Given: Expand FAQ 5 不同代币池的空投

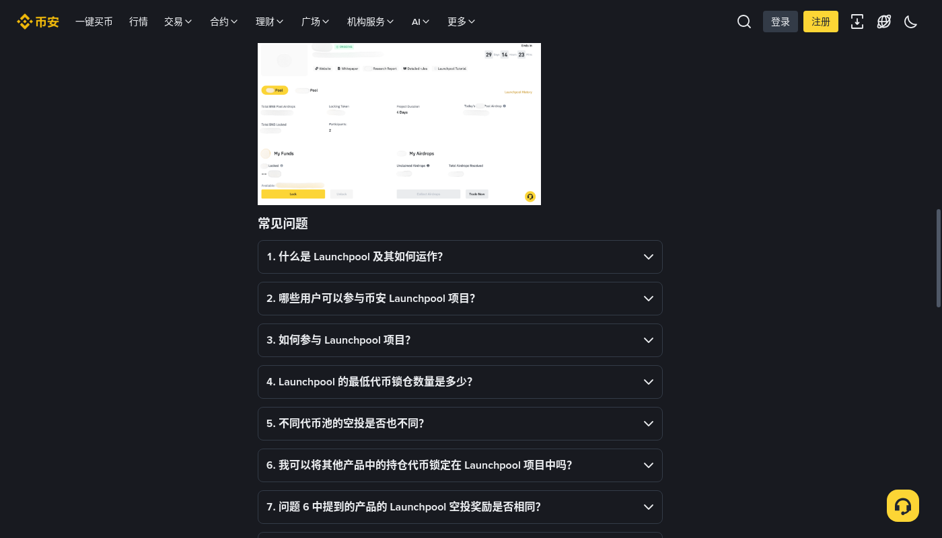Looking at the screenshot, I should point(460,424).
